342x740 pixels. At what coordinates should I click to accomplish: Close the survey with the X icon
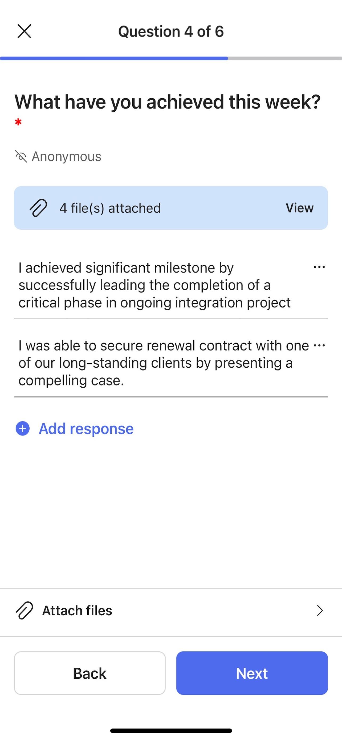[24, 31]
